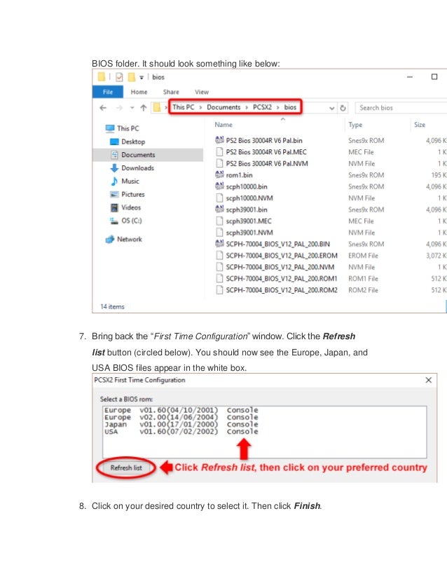Select file PS2 Bios 30004R V6 Pal.bin

tap(264, 141)
